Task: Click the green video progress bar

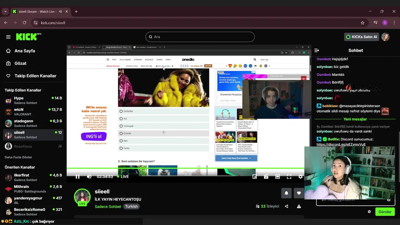Action: pyautogui.click(x=186, y=168)
